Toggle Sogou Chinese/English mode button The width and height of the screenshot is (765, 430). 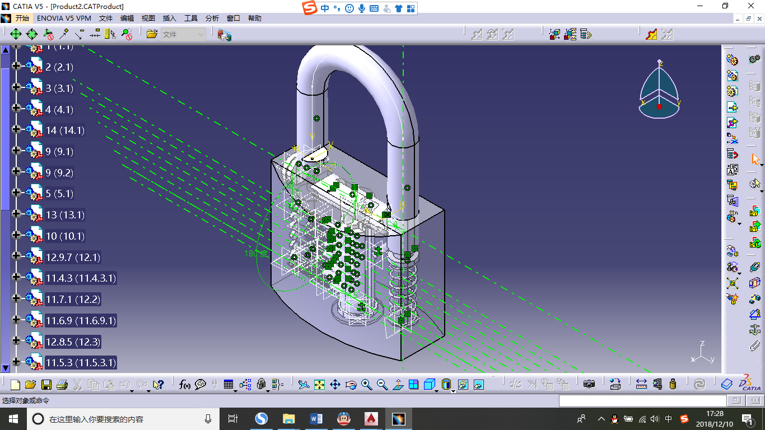[325, 8]
